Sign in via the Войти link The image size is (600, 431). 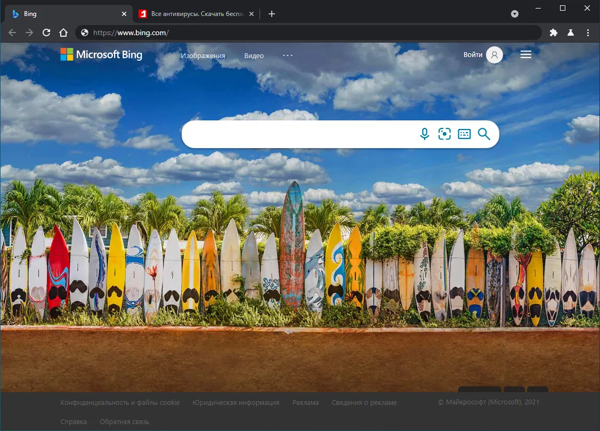point(473,55)
